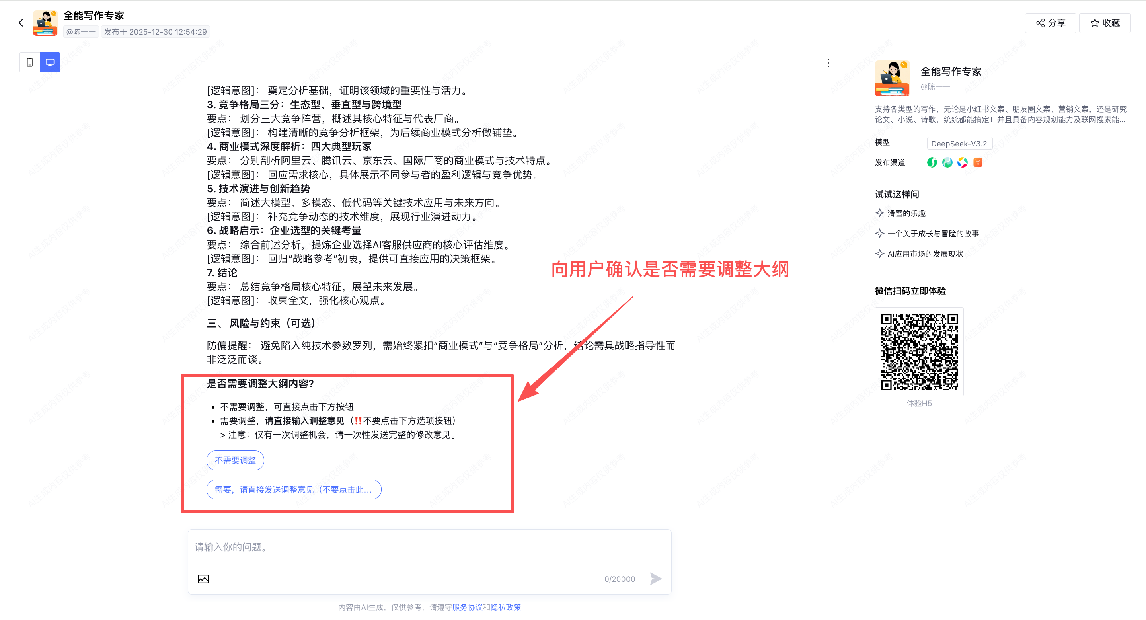Switch to mobile preview mode
This screenshot has height=620, width=1146.
pyautogui.click(x=30, y=62)
